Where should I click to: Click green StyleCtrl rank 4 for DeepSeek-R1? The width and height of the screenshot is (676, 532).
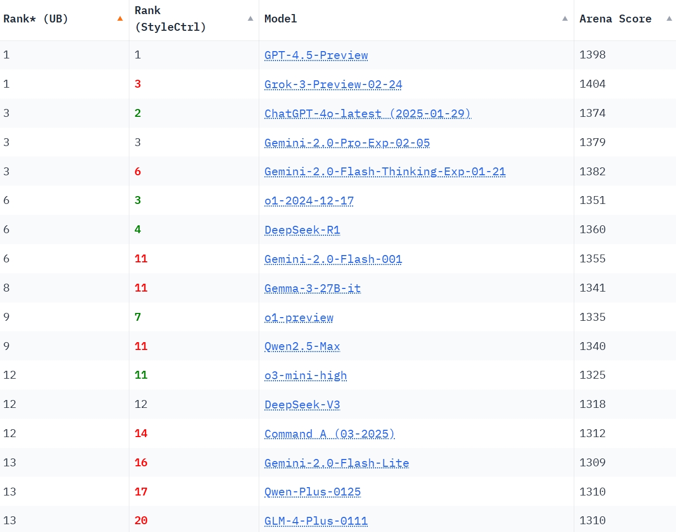138,229
